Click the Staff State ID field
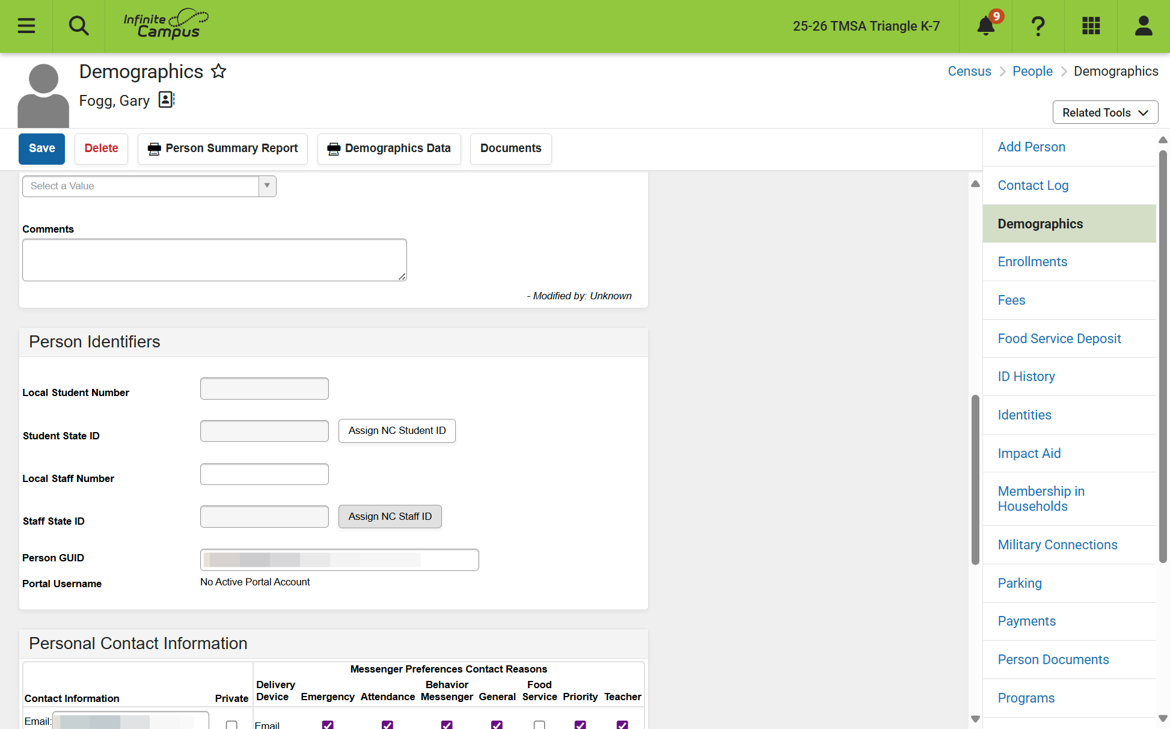Viewport: 1170px width, 729px height. [x=264, y=516]
